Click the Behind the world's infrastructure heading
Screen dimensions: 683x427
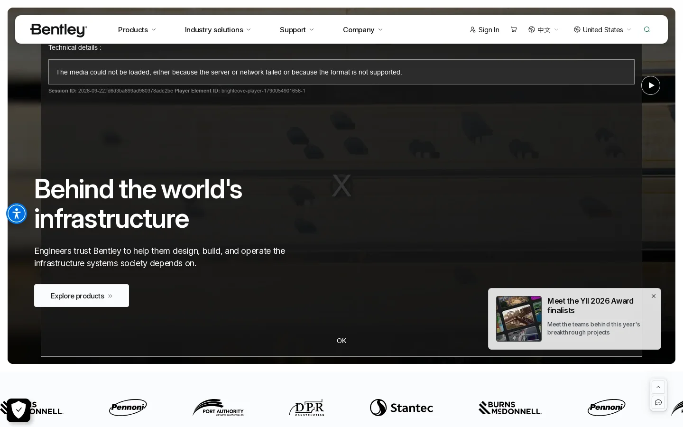[138, 204]
